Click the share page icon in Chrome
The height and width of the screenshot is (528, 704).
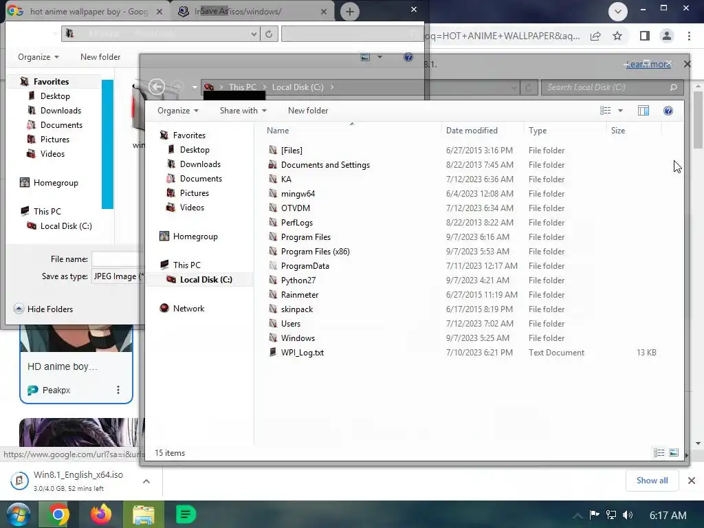point(595,36)
